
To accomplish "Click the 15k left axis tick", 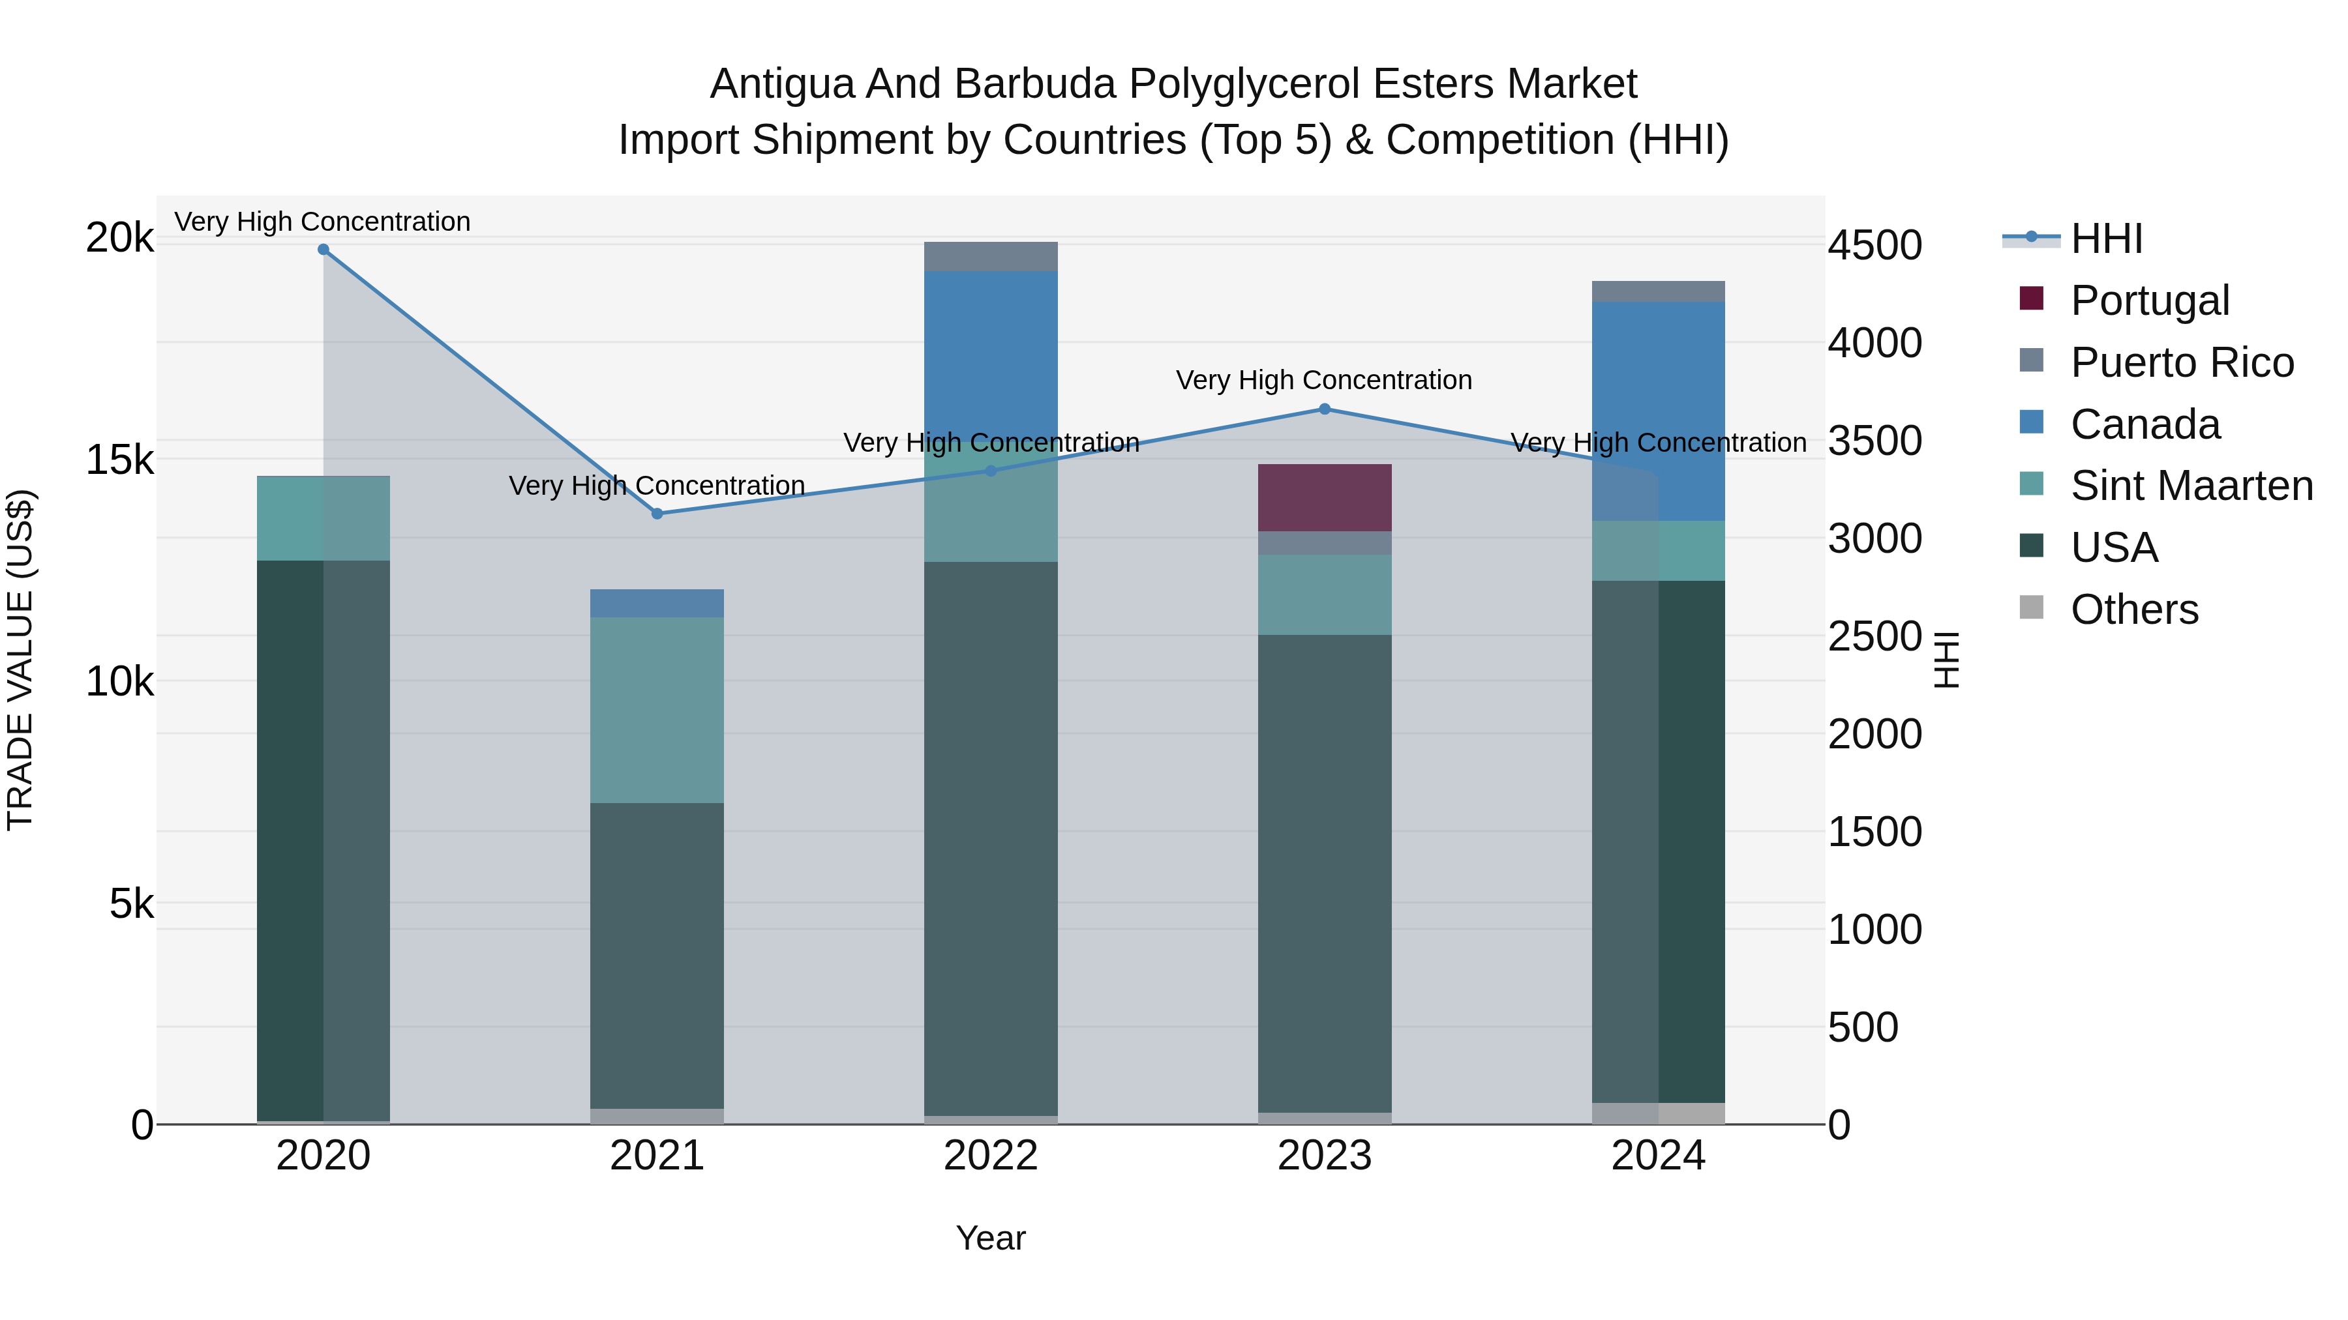I will pyautogui.click(x=120, y=460).
